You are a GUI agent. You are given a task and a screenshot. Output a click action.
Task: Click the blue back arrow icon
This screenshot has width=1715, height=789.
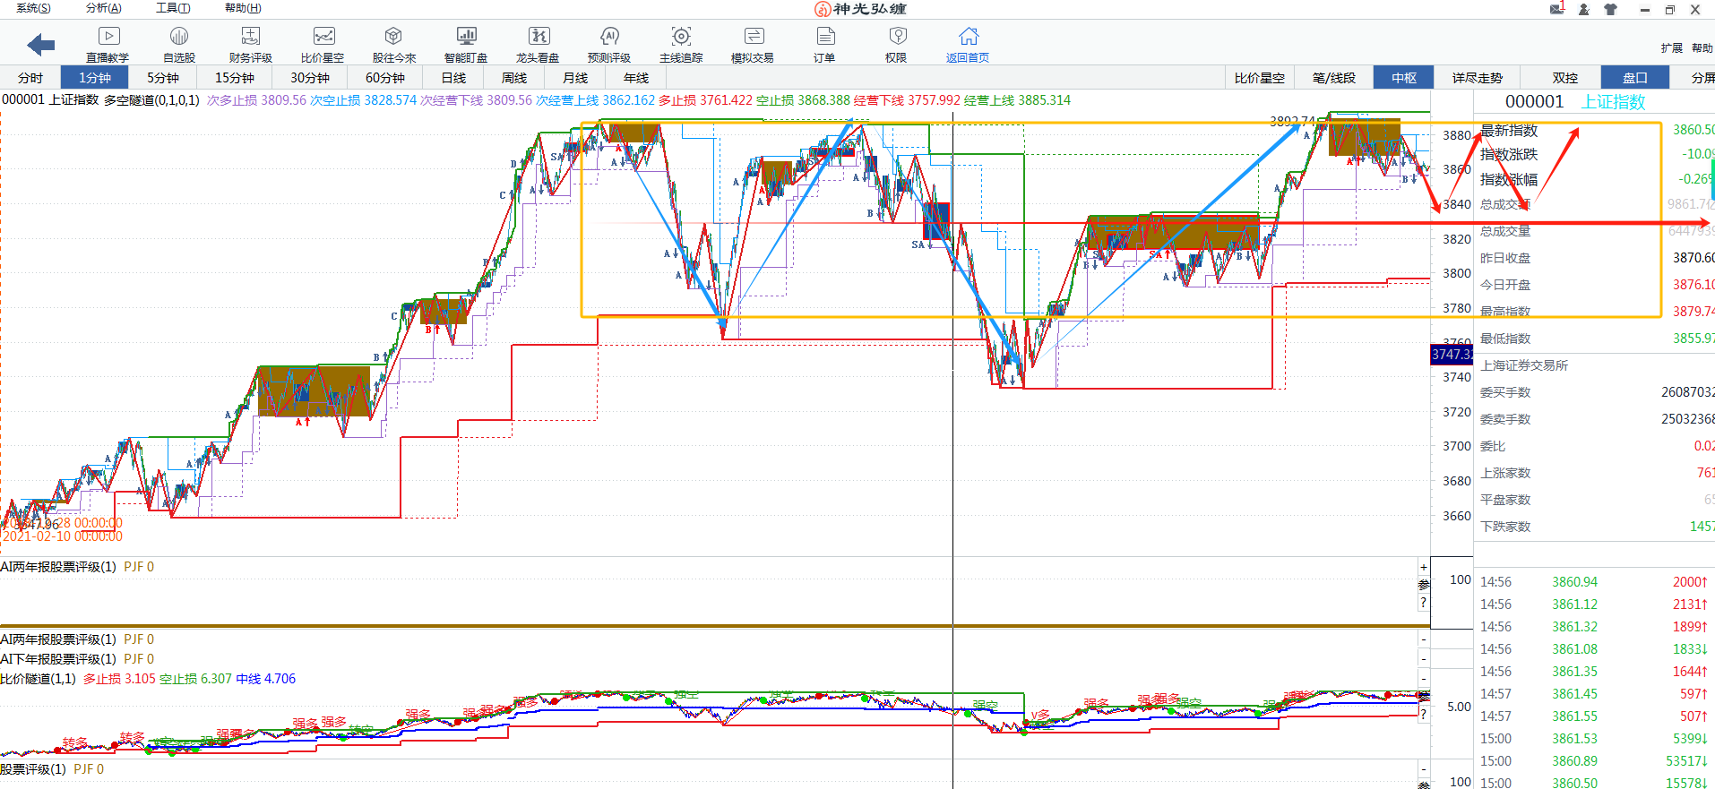tap(41, 44)
